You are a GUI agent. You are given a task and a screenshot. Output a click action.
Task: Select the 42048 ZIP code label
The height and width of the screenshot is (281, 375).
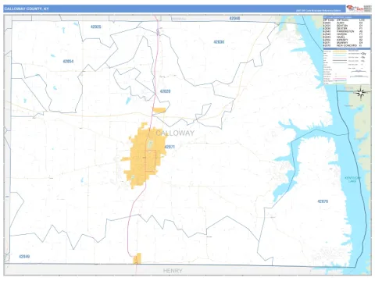point(234,19)
